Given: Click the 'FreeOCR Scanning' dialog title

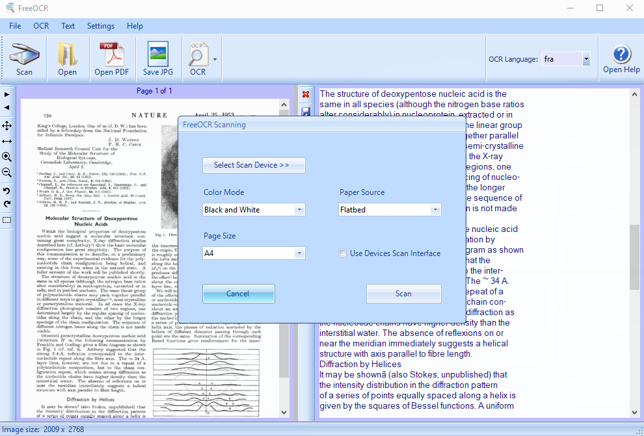Looking at the screenshot, I should 214,125.
